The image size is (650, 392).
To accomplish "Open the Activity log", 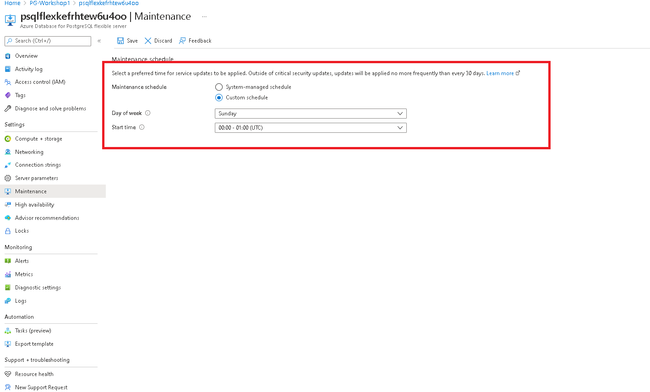I will coord(29,69).
